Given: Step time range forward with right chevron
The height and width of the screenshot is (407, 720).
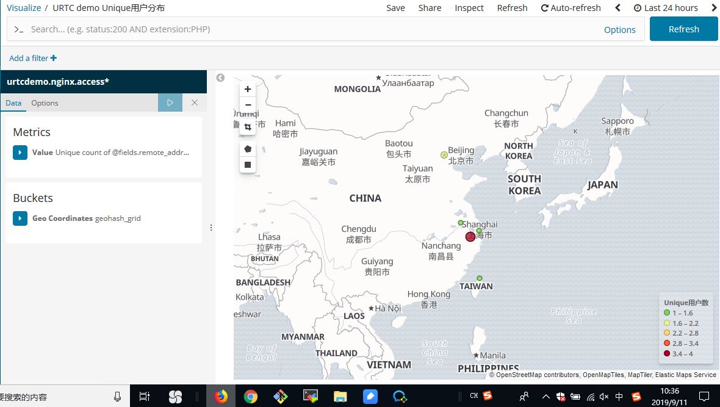Looking at the screenshot, I should click(x=714, y=8).
